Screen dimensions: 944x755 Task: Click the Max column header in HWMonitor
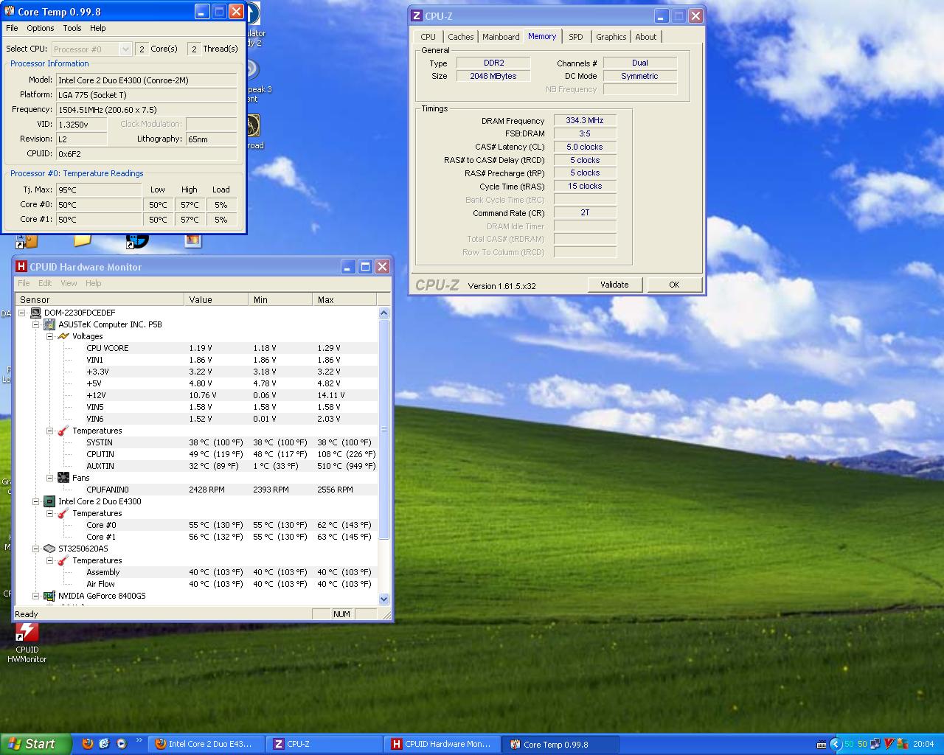(343, 300)
